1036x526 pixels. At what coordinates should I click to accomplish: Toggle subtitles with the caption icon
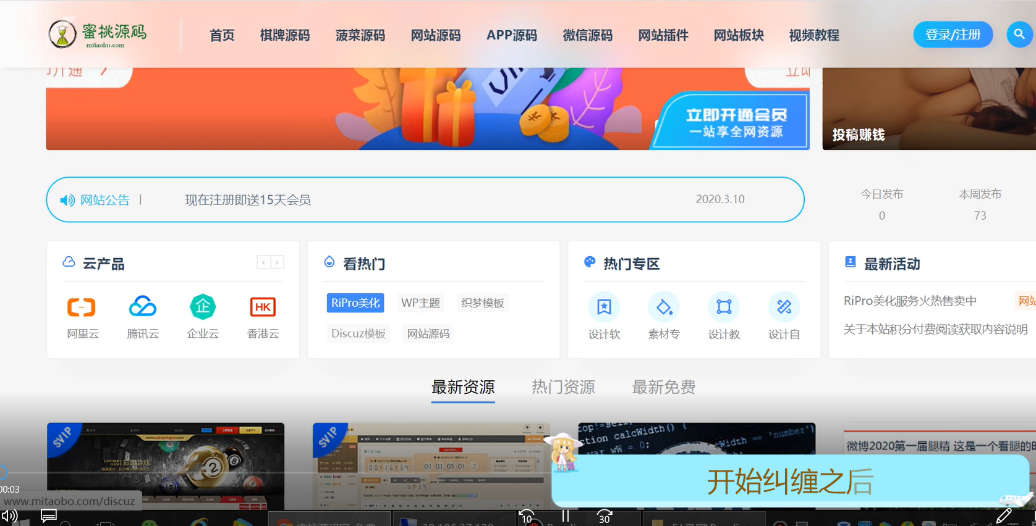coord(49,516)
